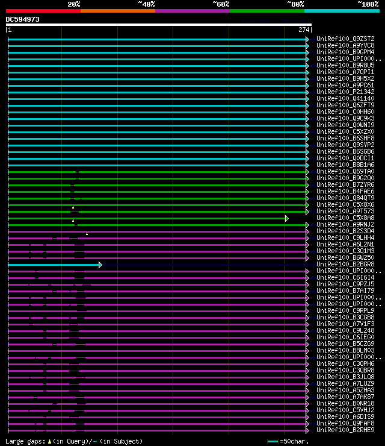The width and height of the screenshot is (385, 446).
Task: Open the UniRef100_Q0DCI1 hit label
Action: [345, 158]
